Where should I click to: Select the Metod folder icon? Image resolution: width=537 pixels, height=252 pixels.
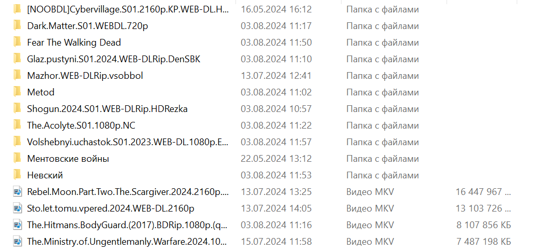[17, 92]
